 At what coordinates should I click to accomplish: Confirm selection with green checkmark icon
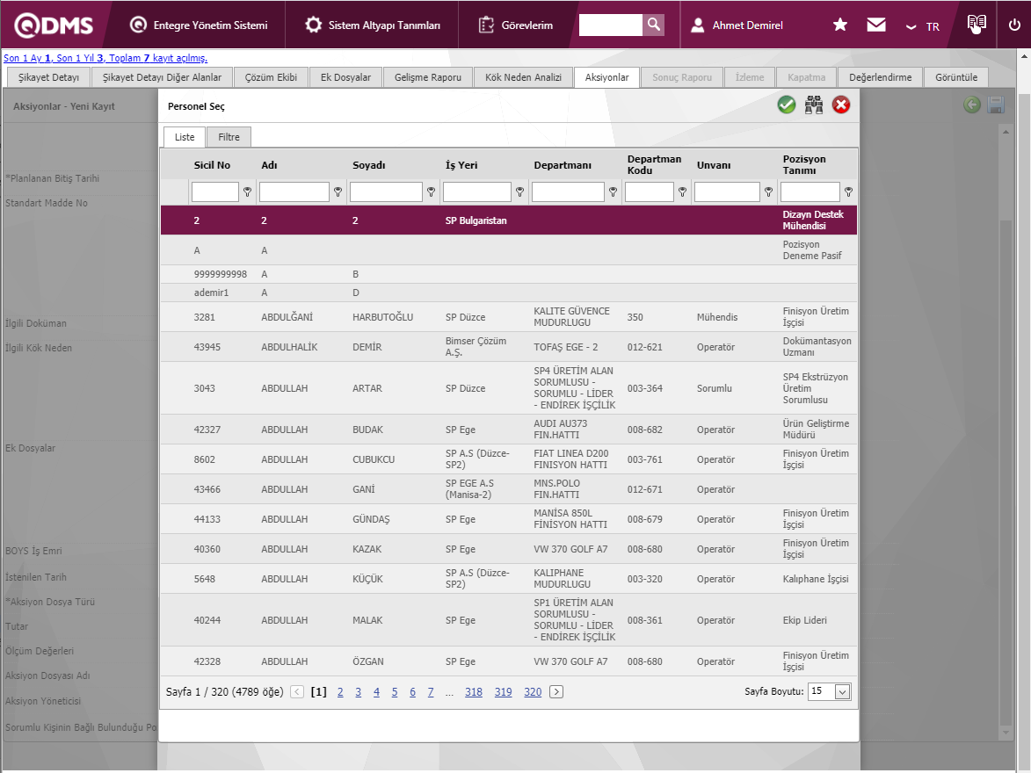[x=786, y=105]
